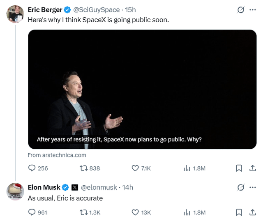Open Grok icon on Elon Musk's reply
The height and width of the screenshot is (221, 263).
click(x=241, y=187)
